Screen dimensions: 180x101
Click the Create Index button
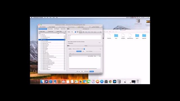pyautogui.click(x=51, y=31)
